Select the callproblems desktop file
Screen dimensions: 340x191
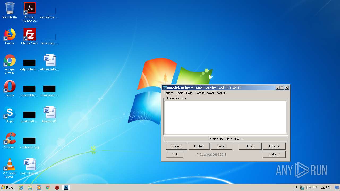pos(29,64)
